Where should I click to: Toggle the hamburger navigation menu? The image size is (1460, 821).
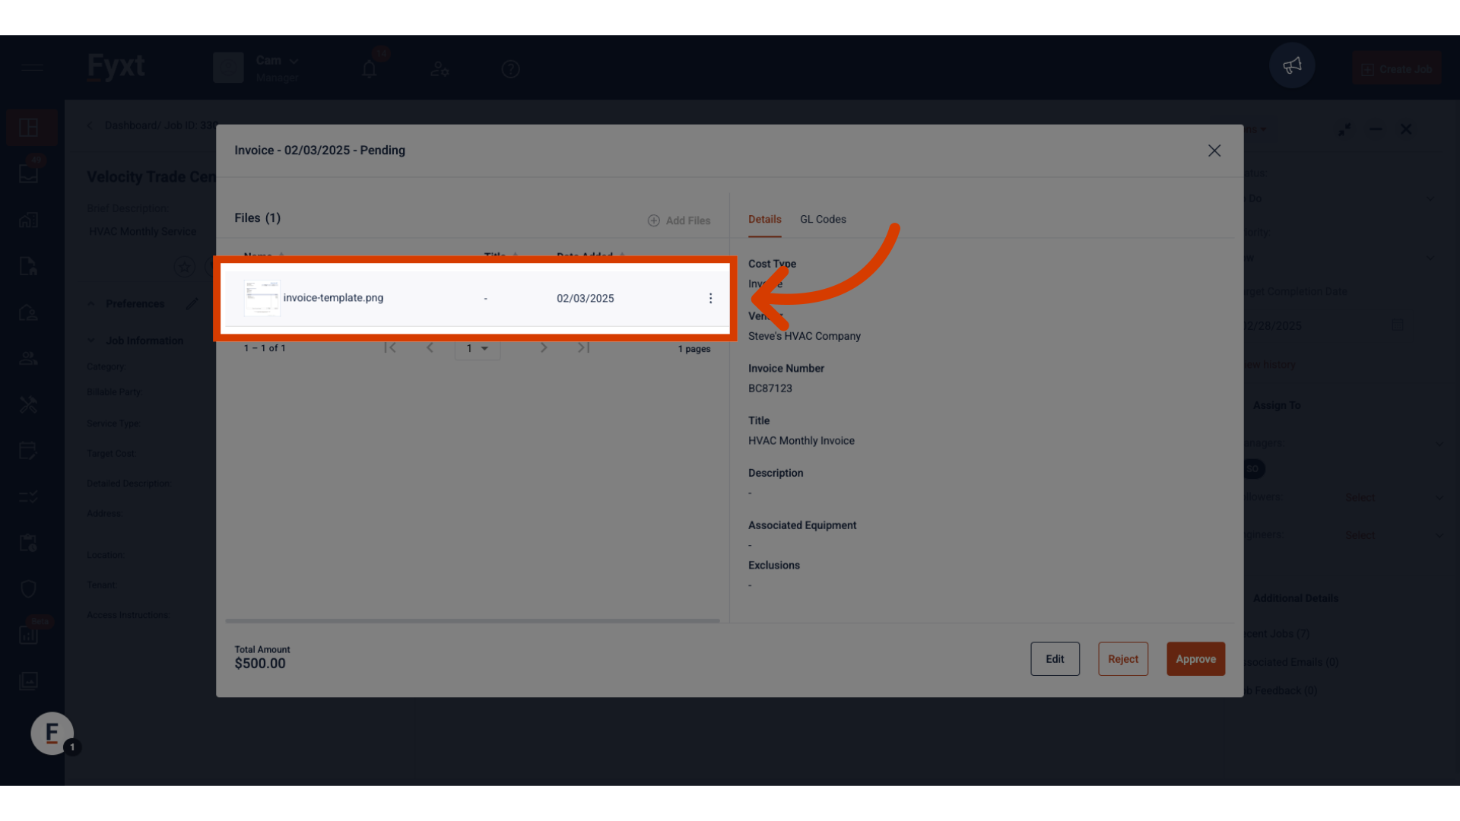[32, 68]
